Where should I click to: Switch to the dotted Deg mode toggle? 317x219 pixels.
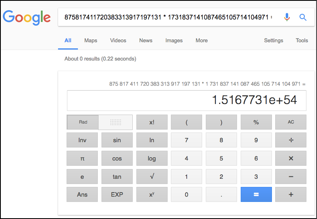(x=116, y=122)
